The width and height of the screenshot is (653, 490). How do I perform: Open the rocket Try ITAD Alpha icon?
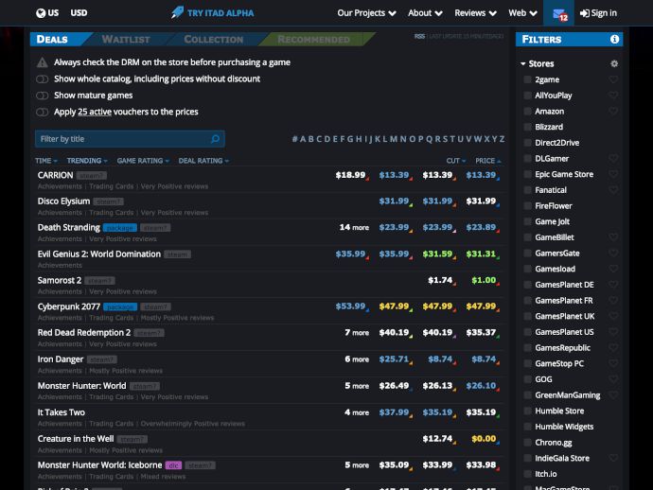click(177, 12)
